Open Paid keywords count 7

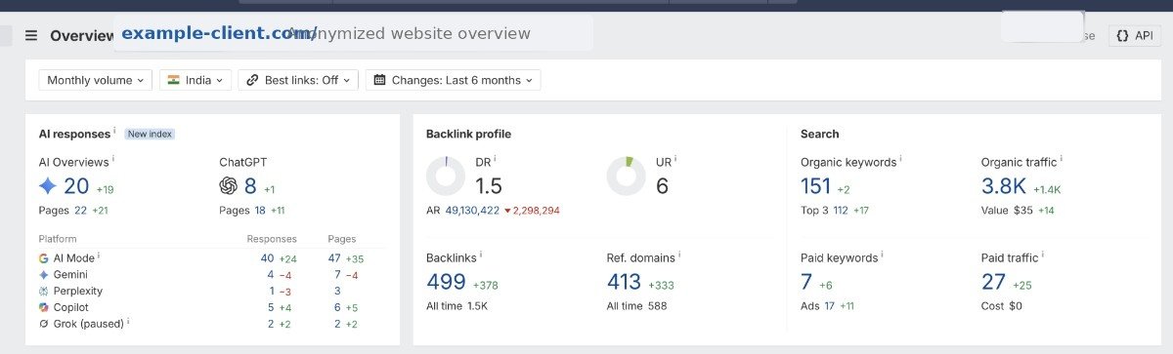pyautogui.click(x=806, y=283)
